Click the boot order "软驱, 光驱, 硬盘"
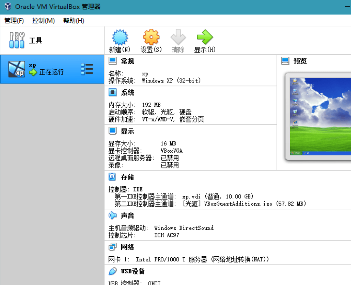 pos(167,112)
